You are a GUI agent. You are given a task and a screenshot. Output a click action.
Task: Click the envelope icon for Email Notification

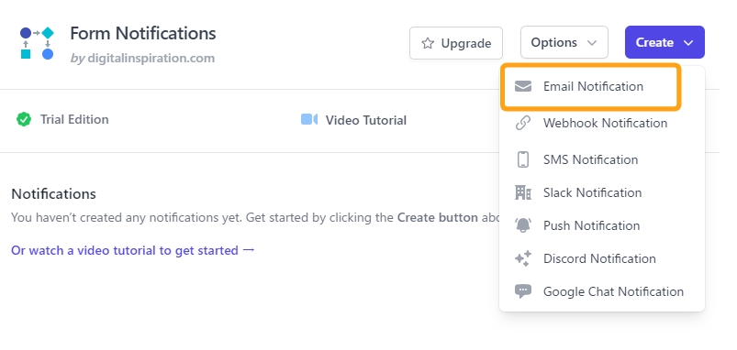tap(522, 86)
